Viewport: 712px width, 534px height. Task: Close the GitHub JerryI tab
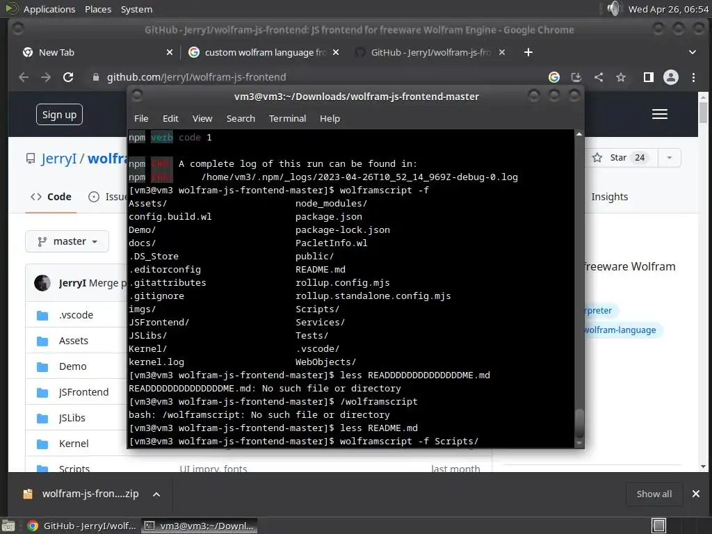point(502,52)
